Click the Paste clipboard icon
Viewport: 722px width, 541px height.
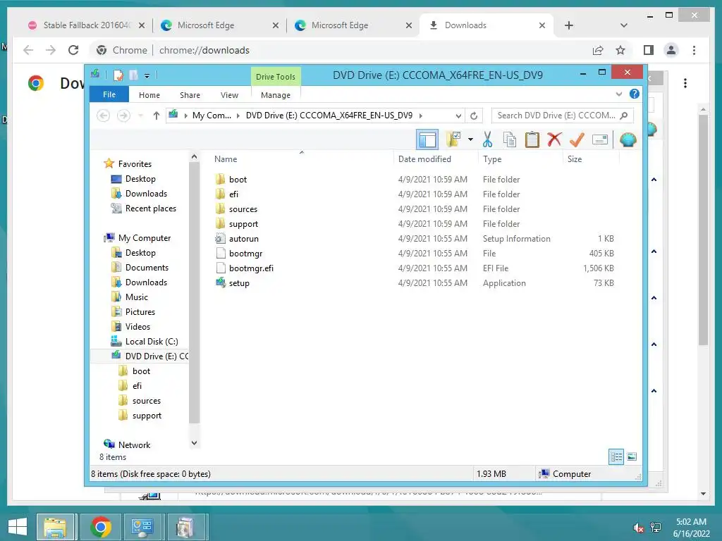point(532,139)
